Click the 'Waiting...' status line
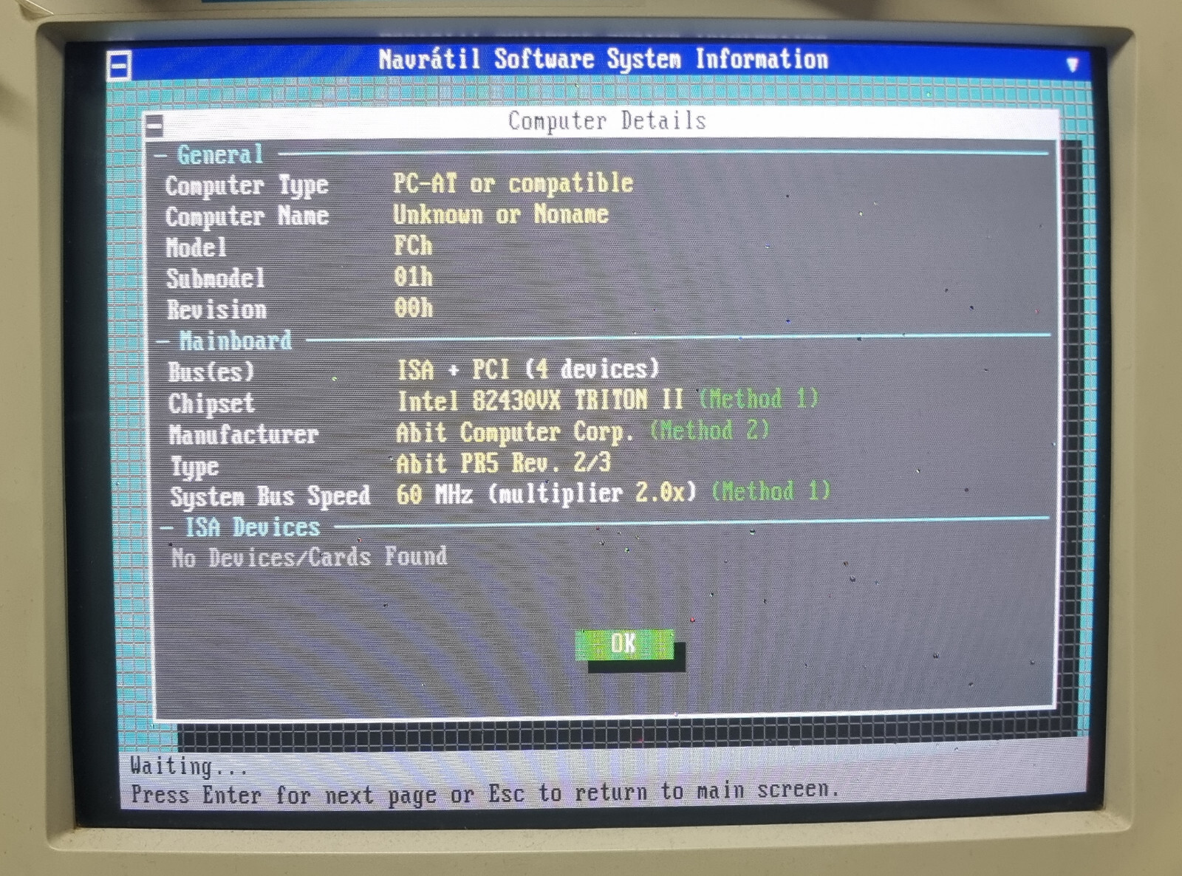The height and width of the screenshot is (876, 1182). coord(188,767)
